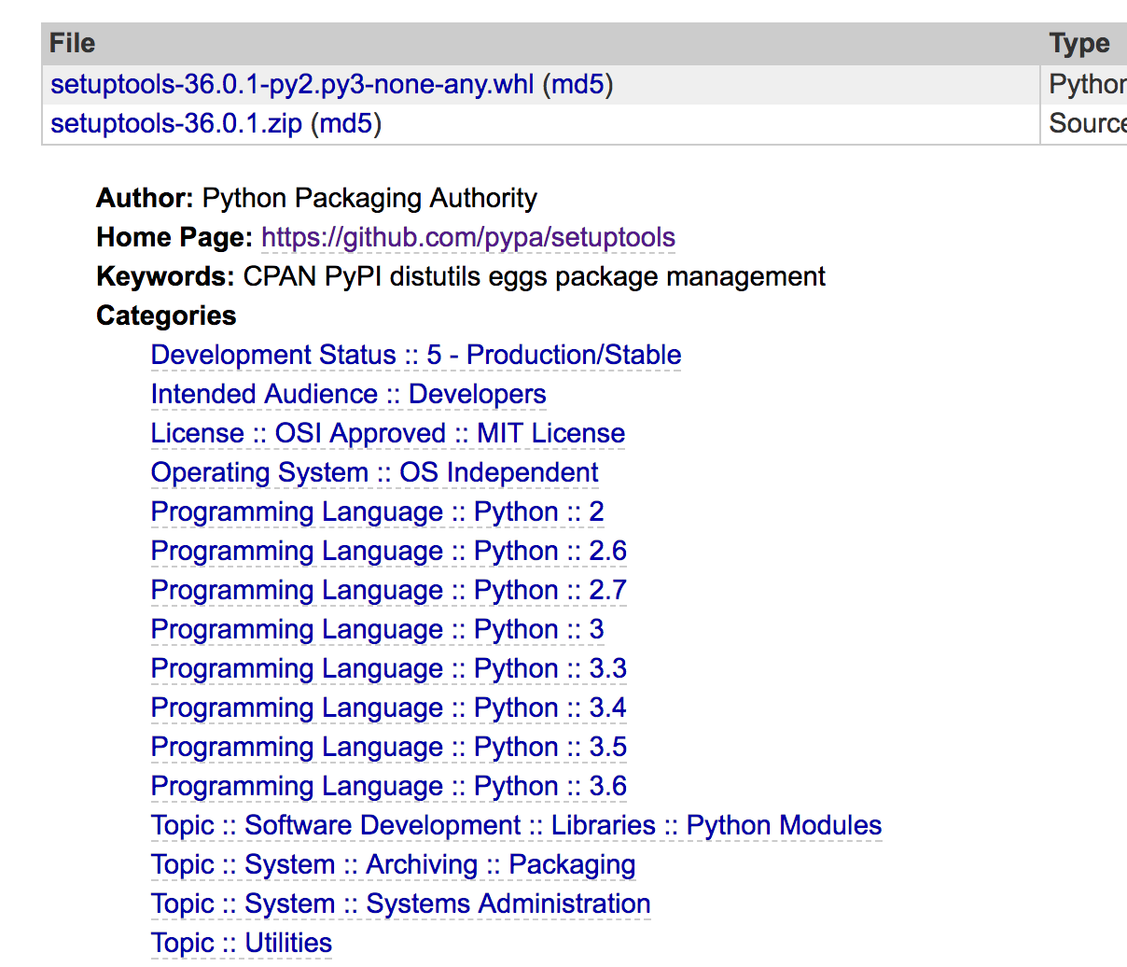
Task: Open Programming Language Python 2.6 category
Action: (x=389, y=551)
